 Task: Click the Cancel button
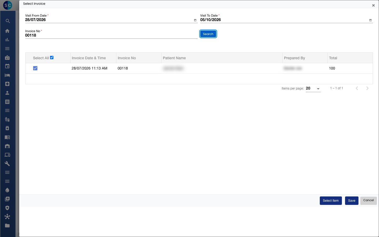point(368,200)
